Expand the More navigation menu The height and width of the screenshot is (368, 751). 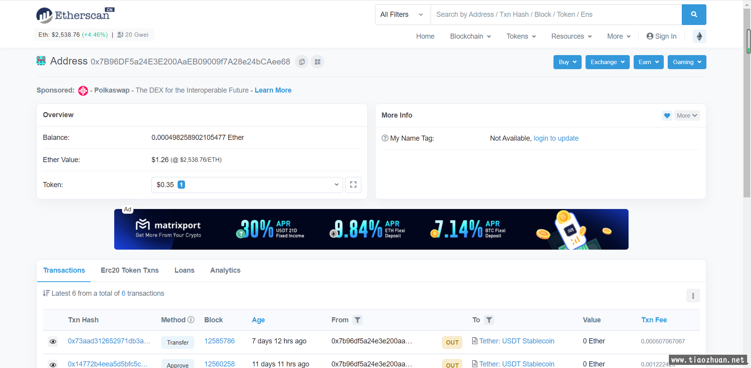pos(619,36)
